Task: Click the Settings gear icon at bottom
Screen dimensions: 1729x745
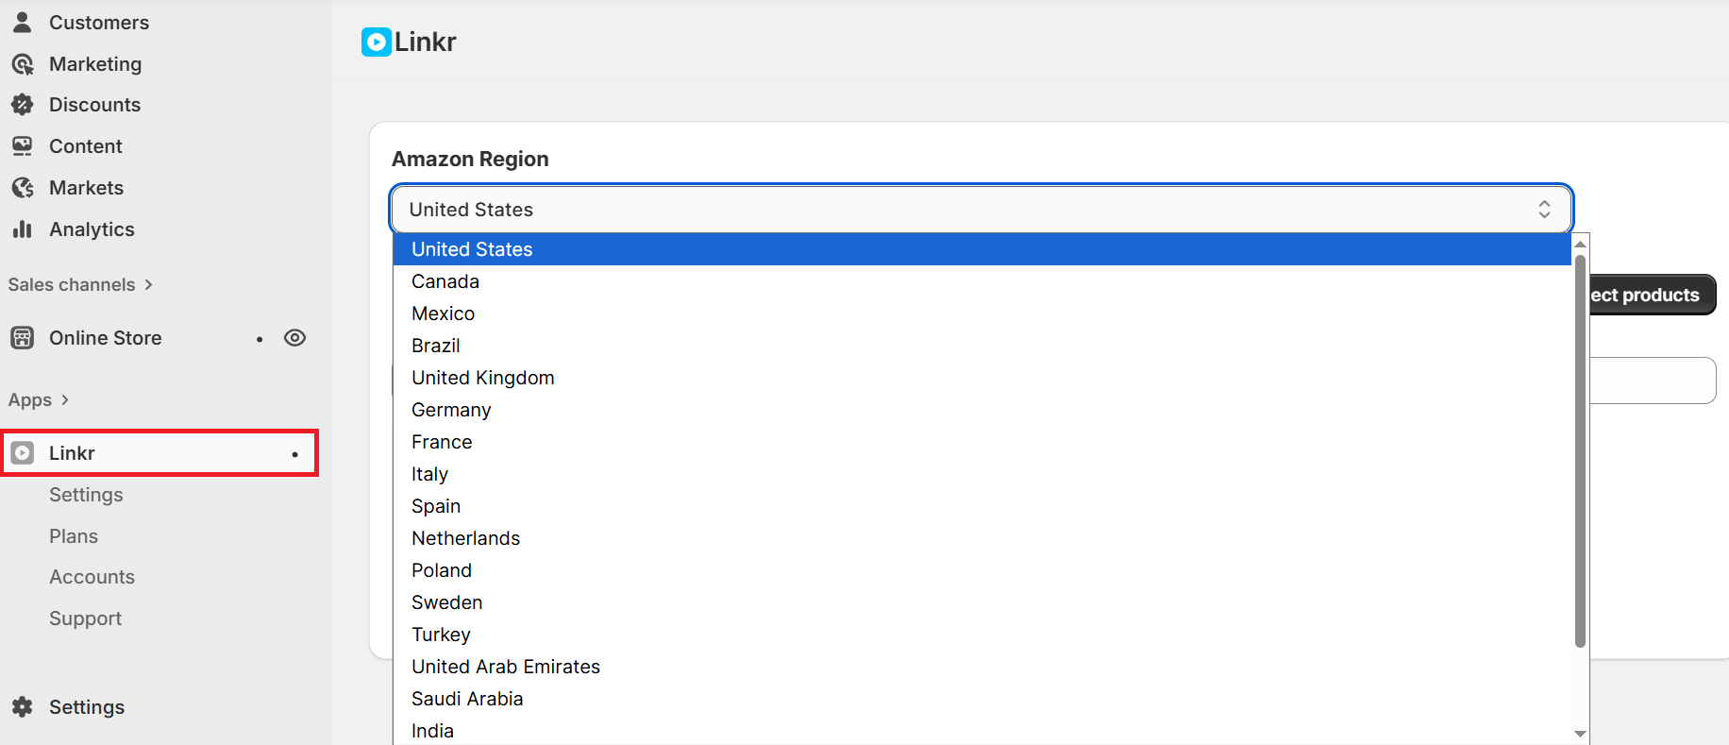Action: pos(23,707)
